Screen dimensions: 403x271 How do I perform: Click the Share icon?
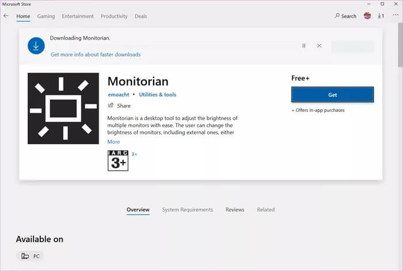click(x=111, y=106)
